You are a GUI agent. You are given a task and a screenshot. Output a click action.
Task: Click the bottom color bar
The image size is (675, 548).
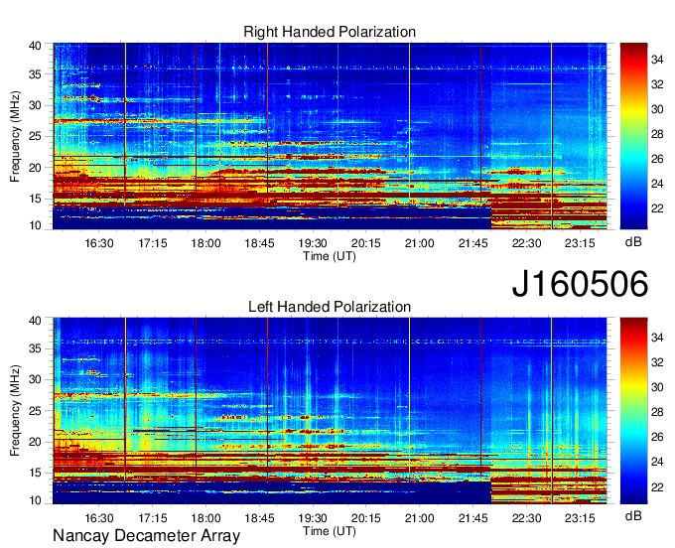tap(633, 411)
